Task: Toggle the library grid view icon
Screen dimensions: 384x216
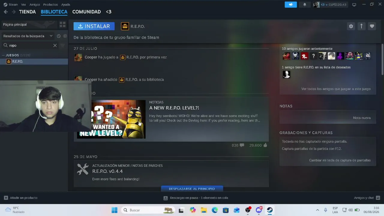Action: (x=62, y=24)
